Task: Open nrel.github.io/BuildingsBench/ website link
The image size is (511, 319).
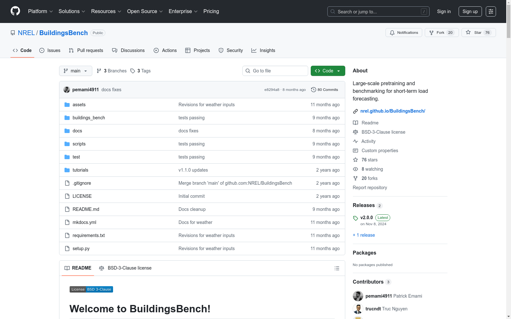Action: (x=393, y=111)
